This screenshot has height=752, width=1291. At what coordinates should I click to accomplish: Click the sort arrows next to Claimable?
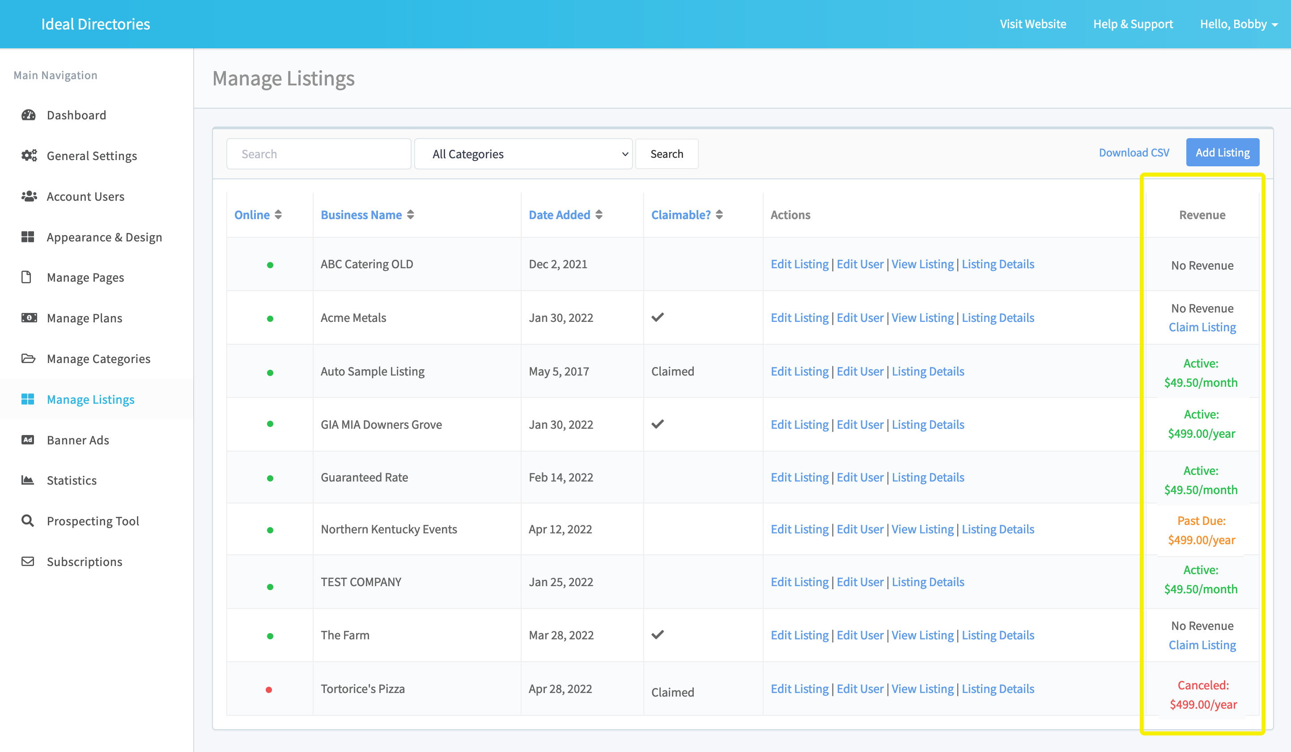pyautogui.click(x=719, y=215)
